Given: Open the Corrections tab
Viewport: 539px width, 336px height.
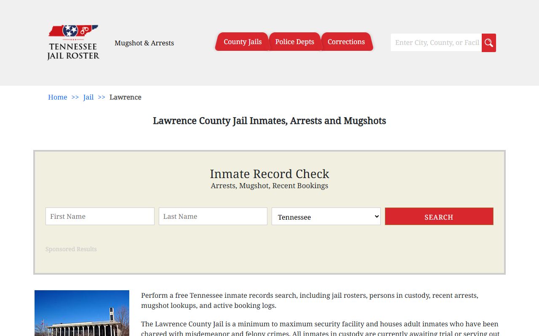Looking at the screenshot, I should pyautogui.click(x=346, y=42).
